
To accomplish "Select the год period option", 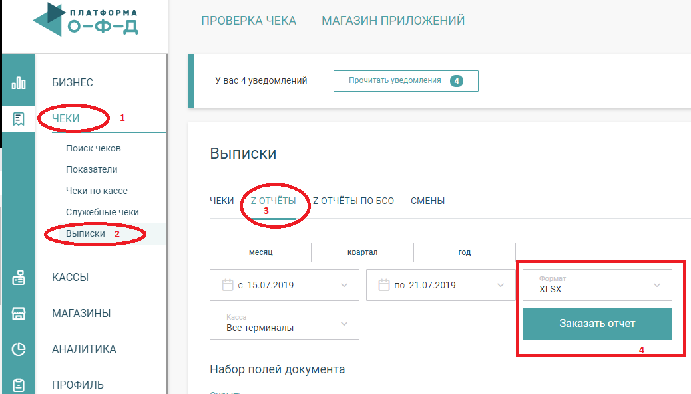I will point(464,252).
